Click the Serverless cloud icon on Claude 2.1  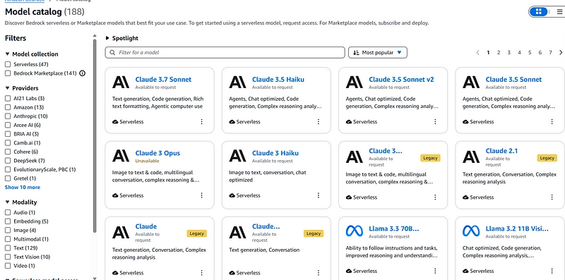[465, 197]
